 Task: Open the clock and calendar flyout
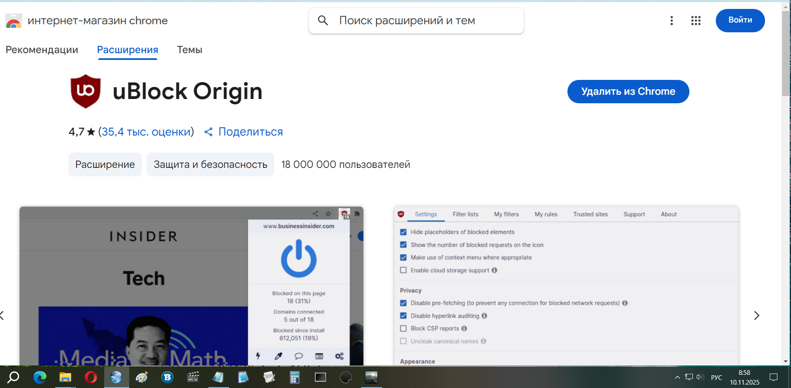coord(745,377)
